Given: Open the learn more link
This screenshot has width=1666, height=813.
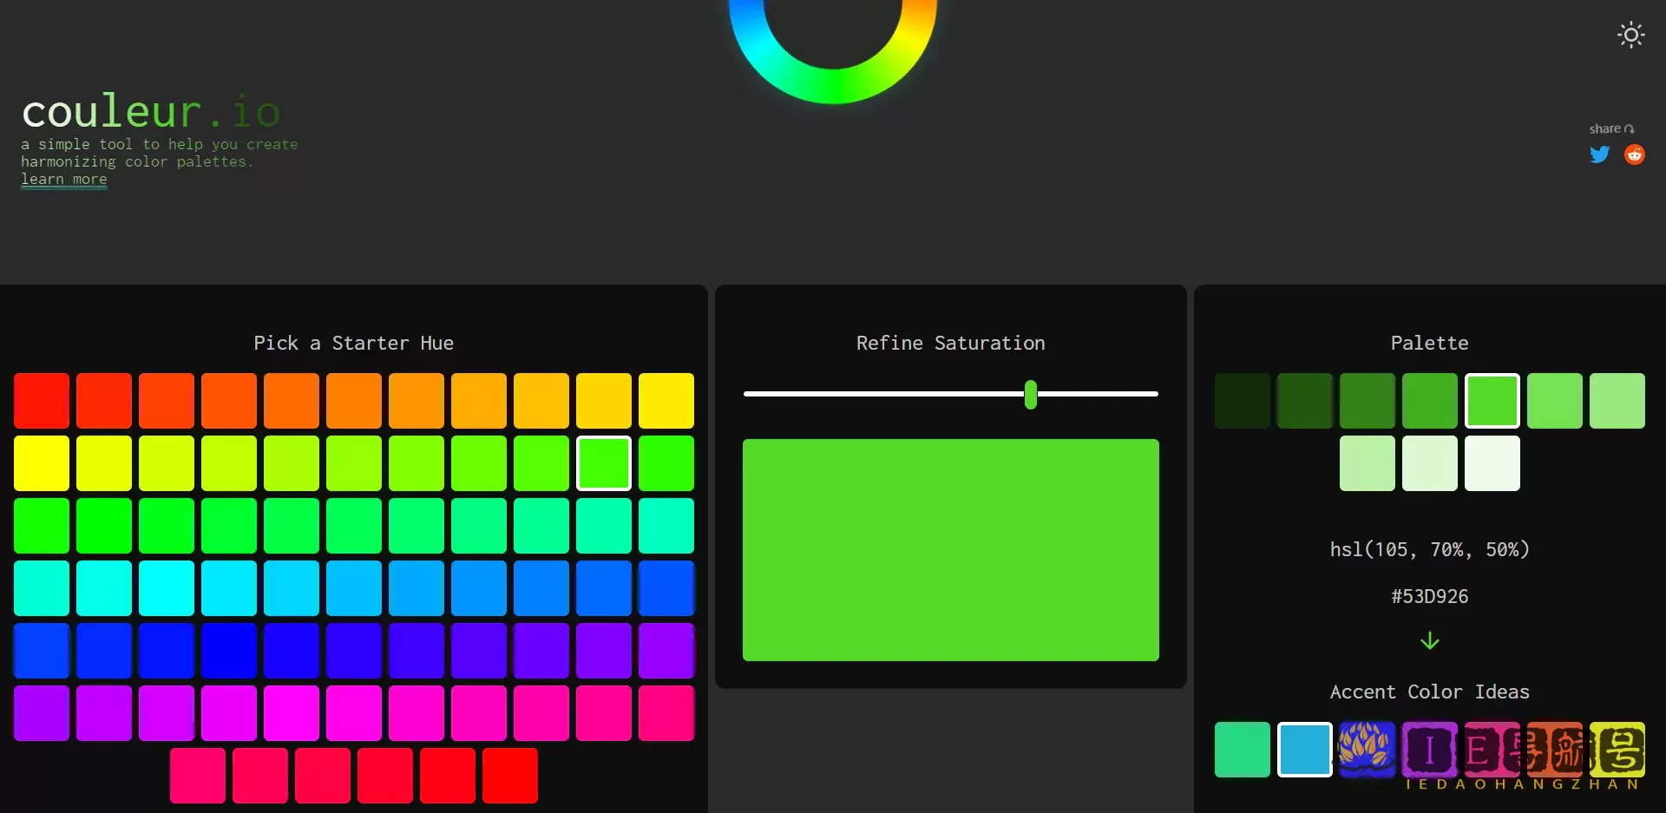Looking at the screenshot, I should [64, 180].
